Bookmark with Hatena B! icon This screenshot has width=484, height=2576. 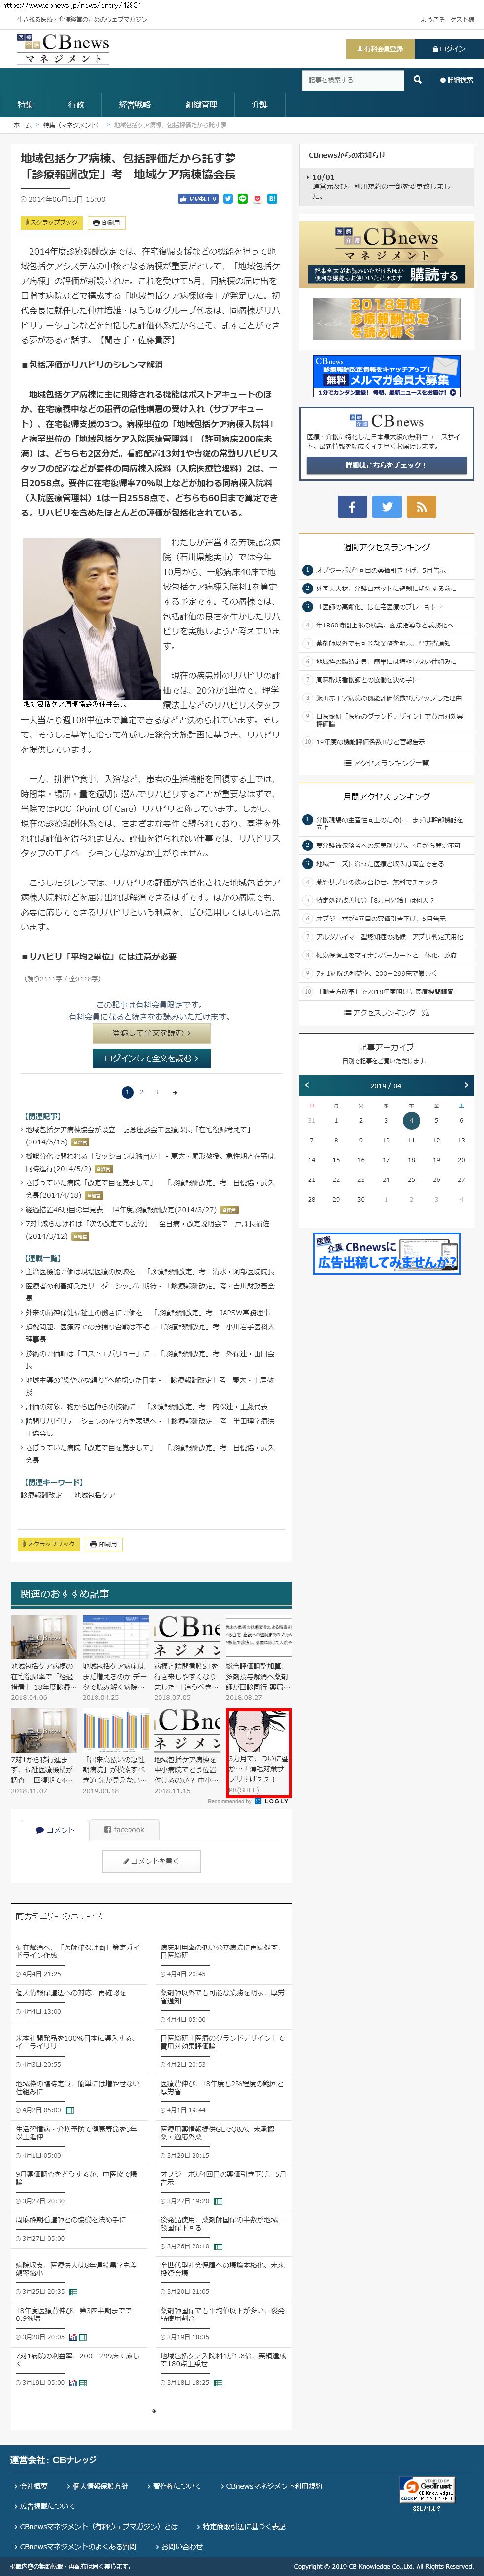(x=272, y=199)
